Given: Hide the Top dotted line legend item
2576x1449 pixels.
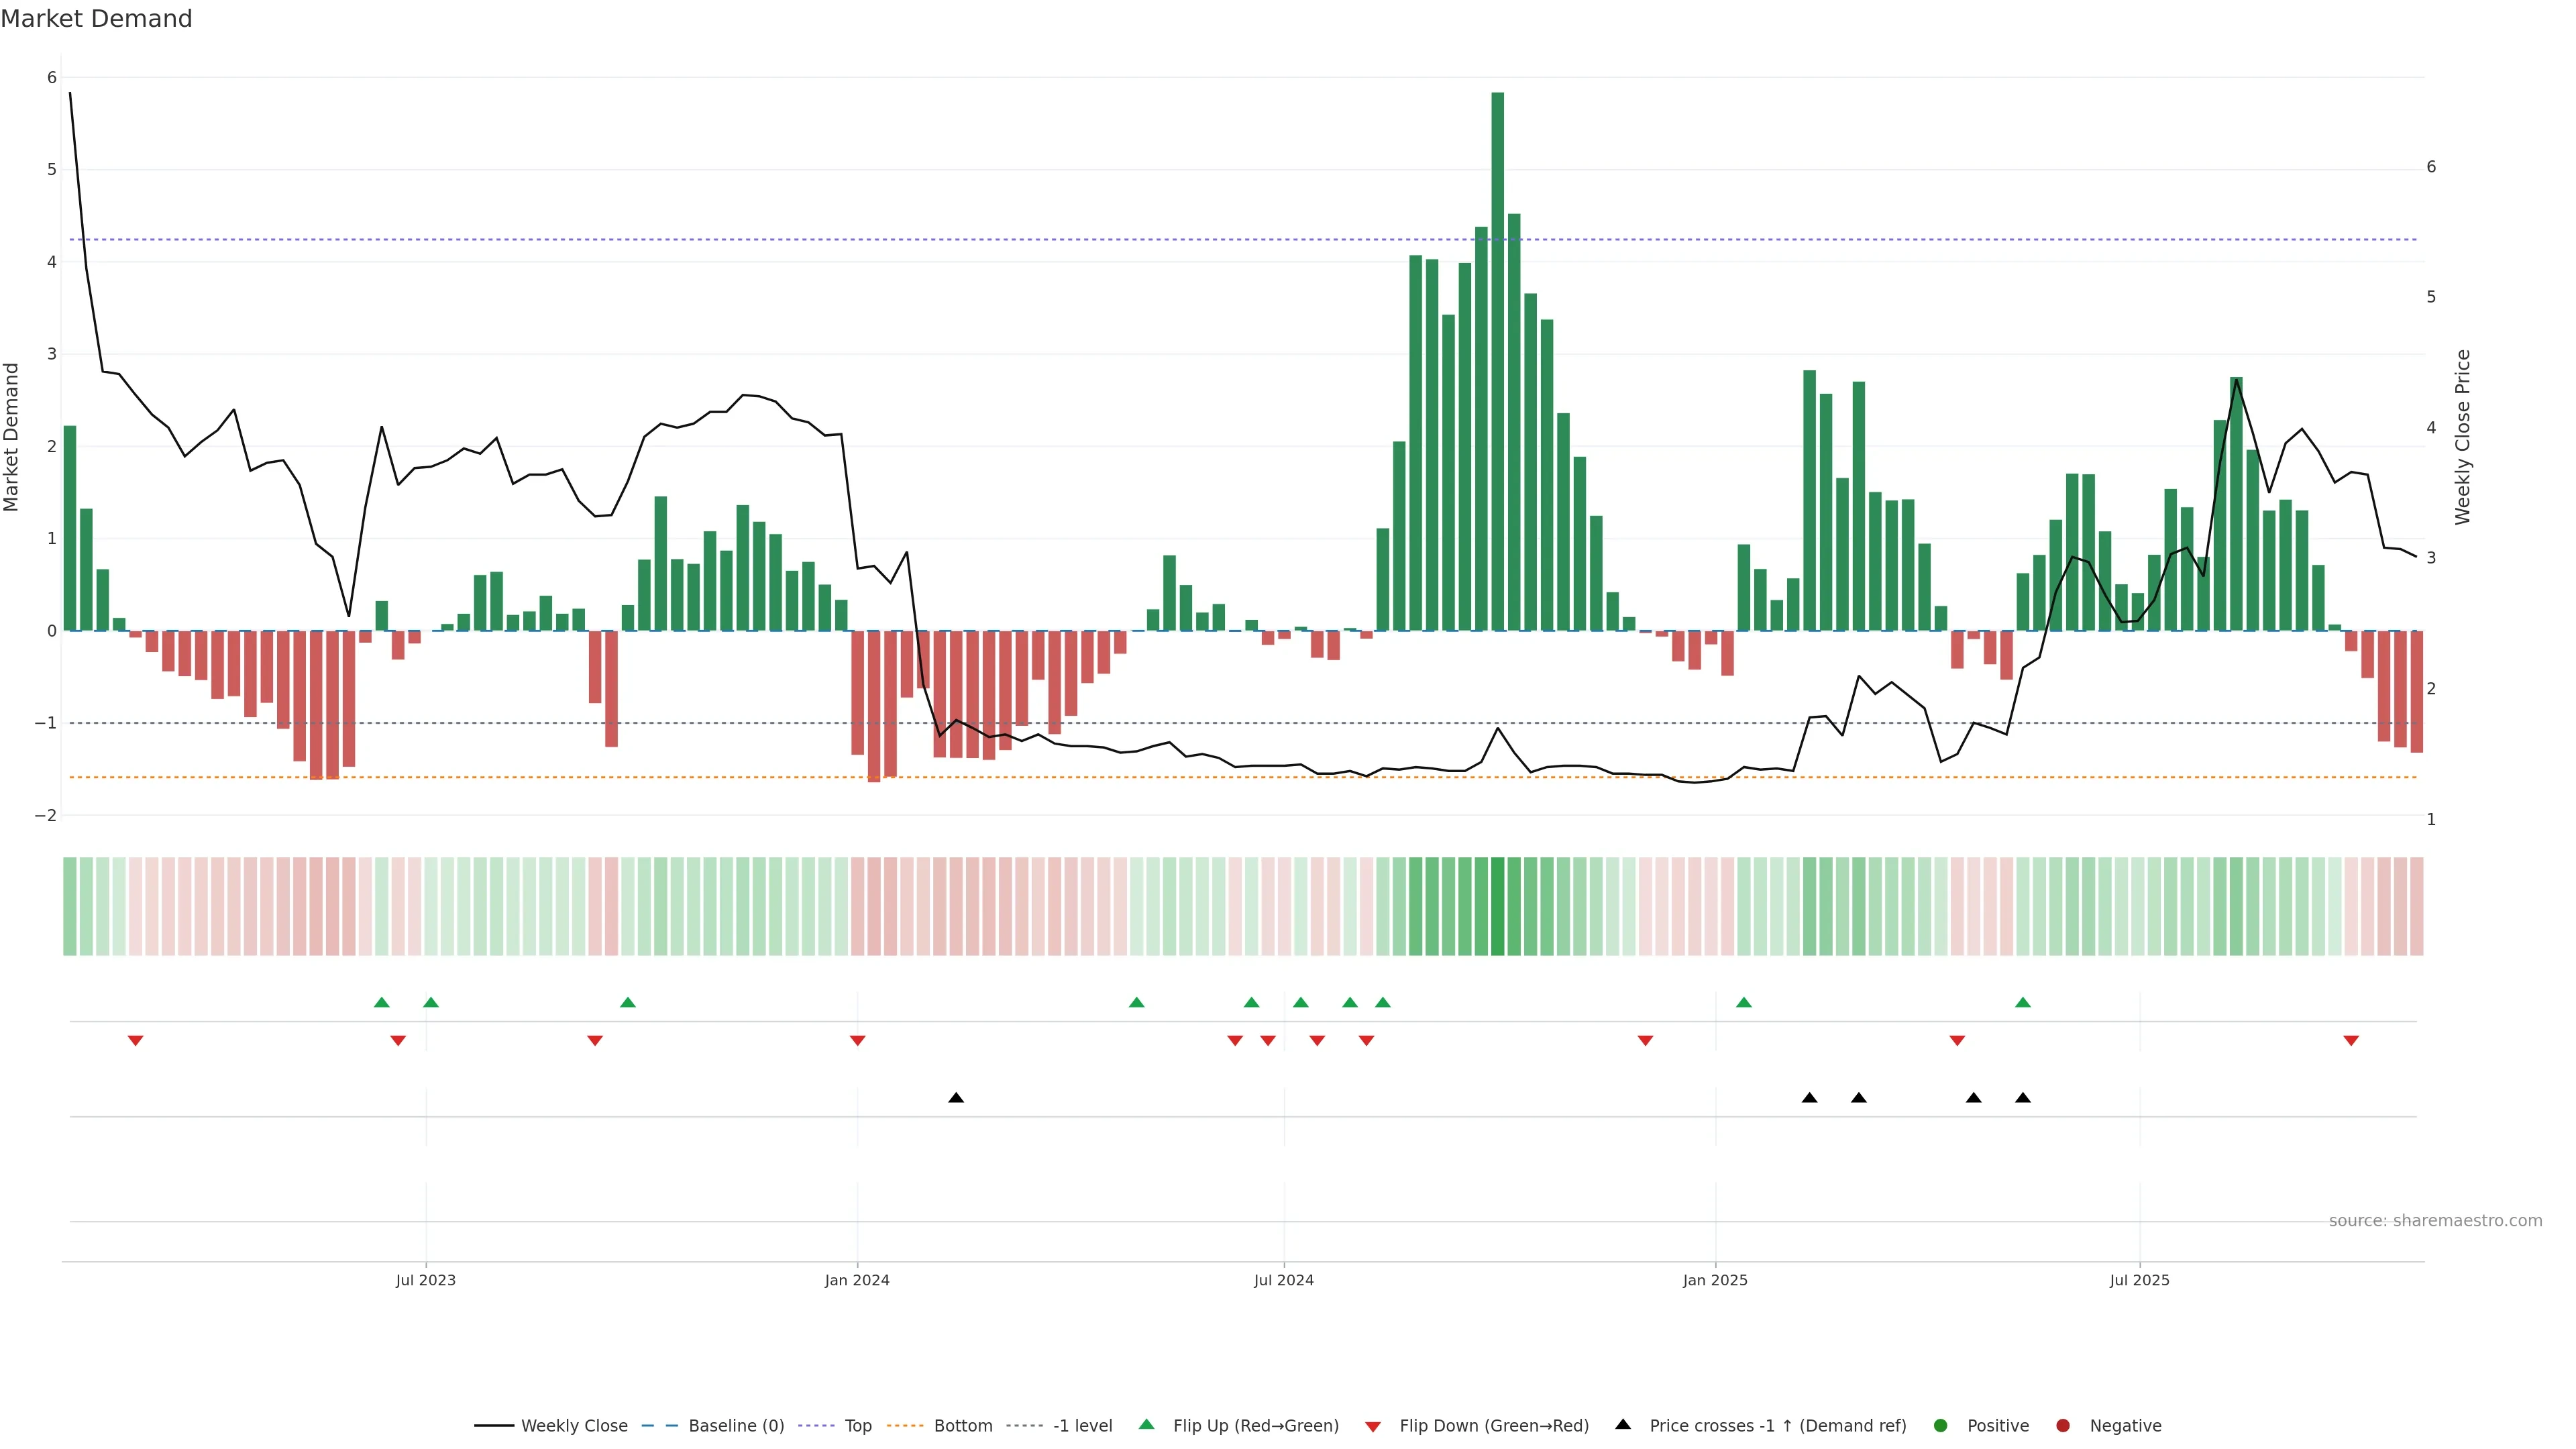Looking at the screenshot, I should (x=857, y=1425).
